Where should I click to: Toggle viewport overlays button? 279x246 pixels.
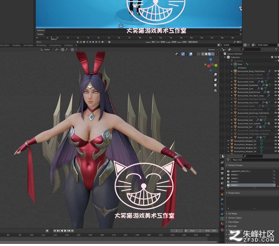click(190, 54)
